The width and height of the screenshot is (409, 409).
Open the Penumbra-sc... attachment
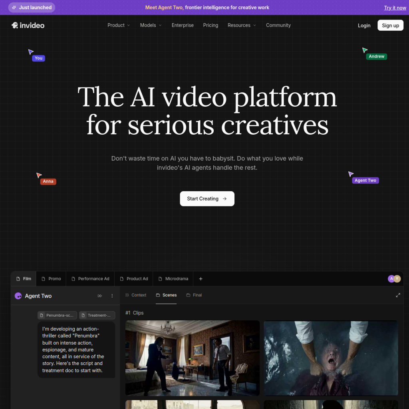tap(57, 315)
